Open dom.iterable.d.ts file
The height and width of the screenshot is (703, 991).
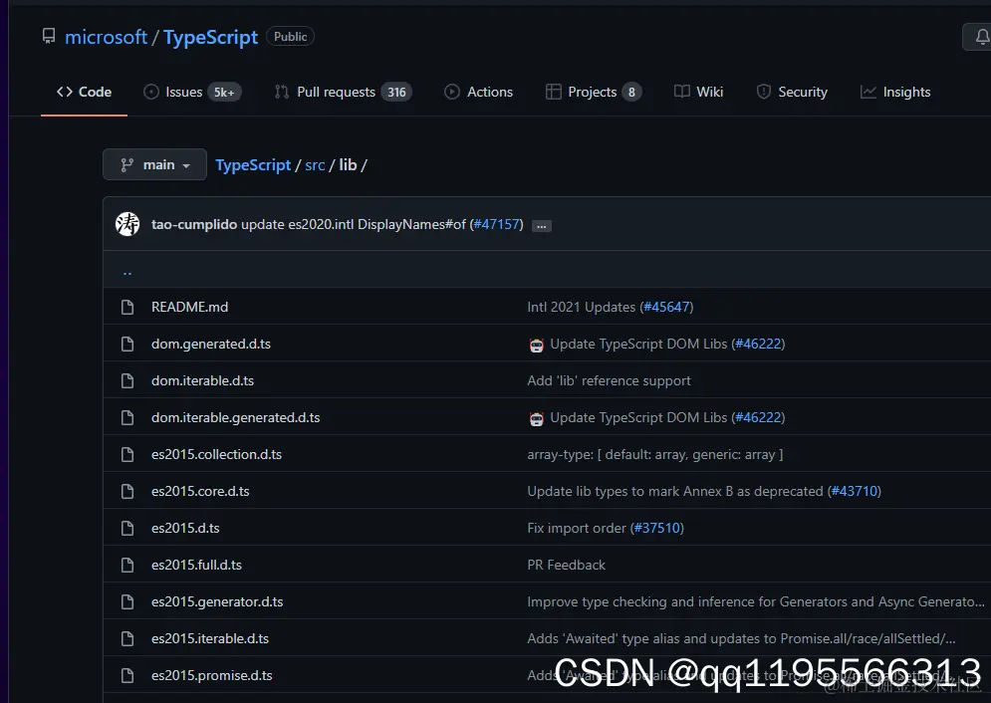(202, 380)
